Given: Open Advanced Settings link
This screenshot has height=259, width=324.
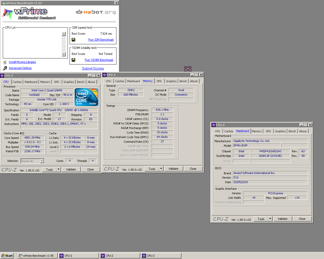Looking at the screenshot, I should [x=20, y=68].
